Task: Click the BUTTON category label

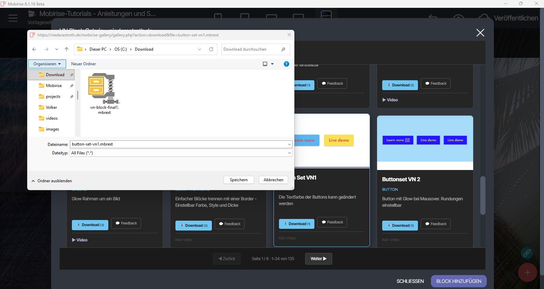Action: point(390,190)
